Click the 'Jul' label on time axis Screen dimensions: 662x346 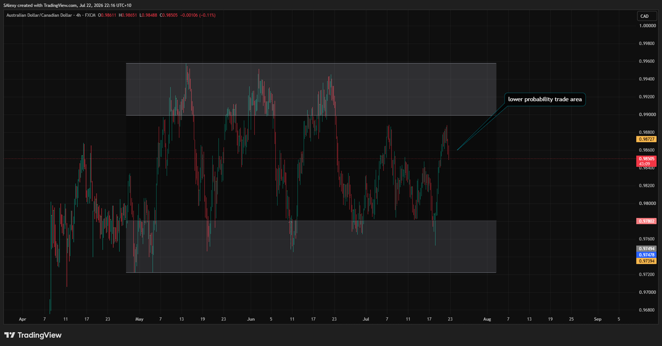coord(366,319)
